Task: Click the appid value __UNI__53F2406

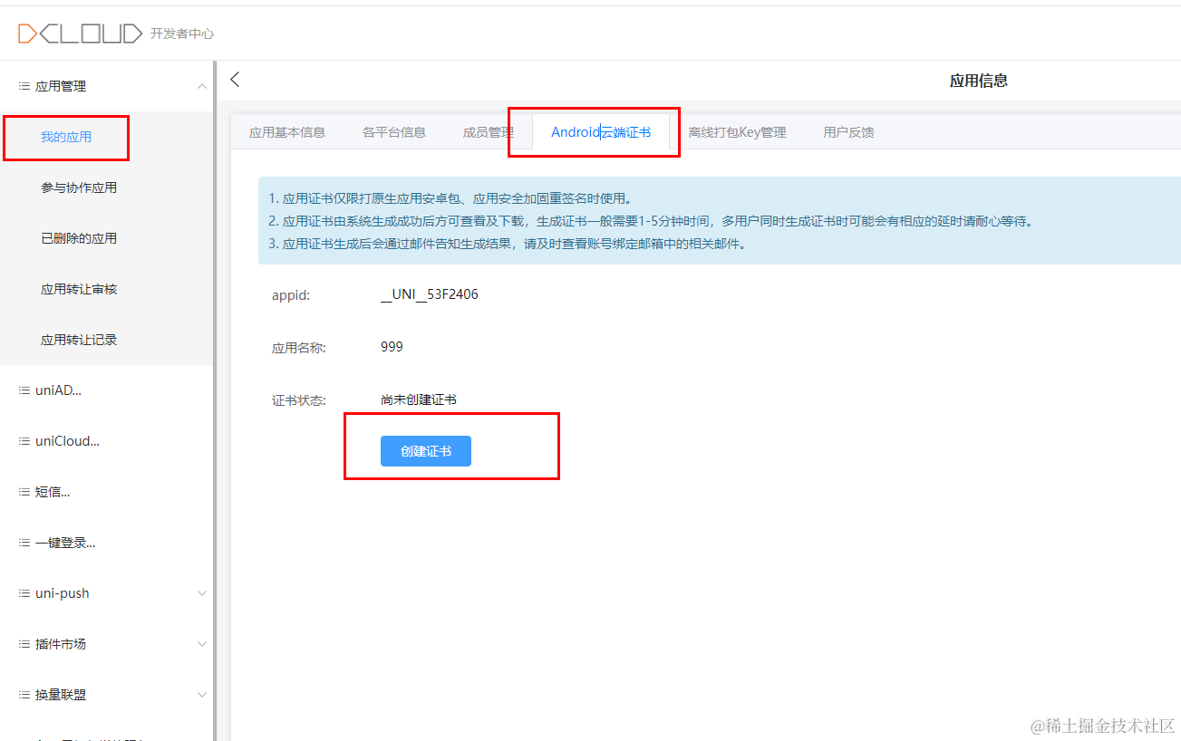Action: pyautogui.click(x=430, y=294)
